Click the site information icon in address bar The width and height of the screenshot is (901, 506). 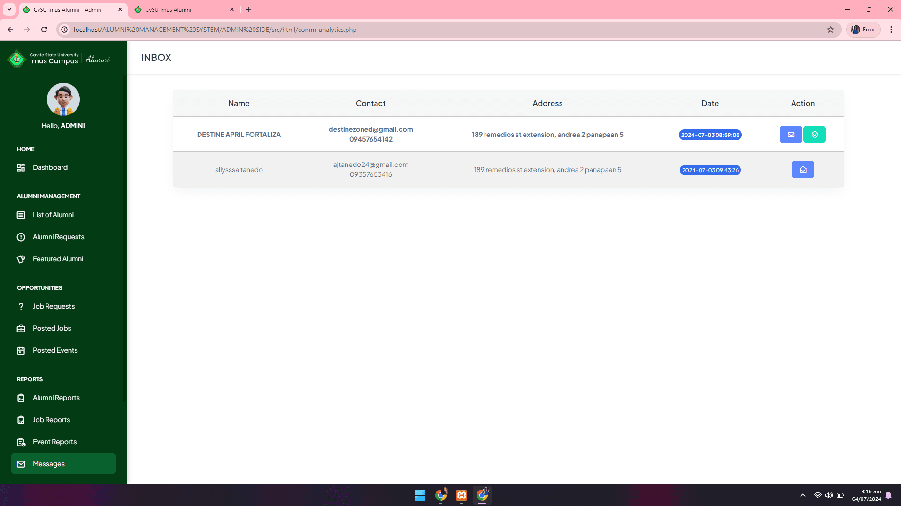point(64,30)
